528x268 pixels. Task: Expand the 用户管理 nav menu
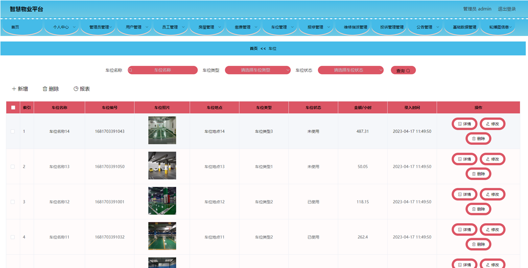click(x=136, y=27)
